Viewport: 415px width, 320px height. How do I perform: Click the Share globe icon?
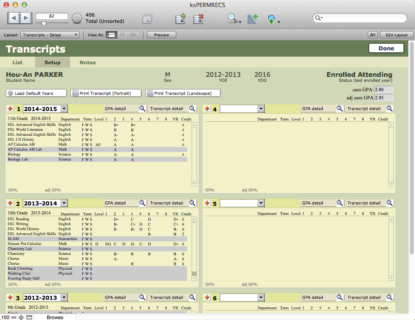pyautogui.click(x=272, y=18)
